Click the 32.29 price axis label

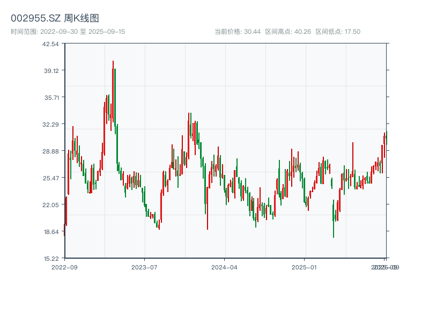[x=50, y=125]
